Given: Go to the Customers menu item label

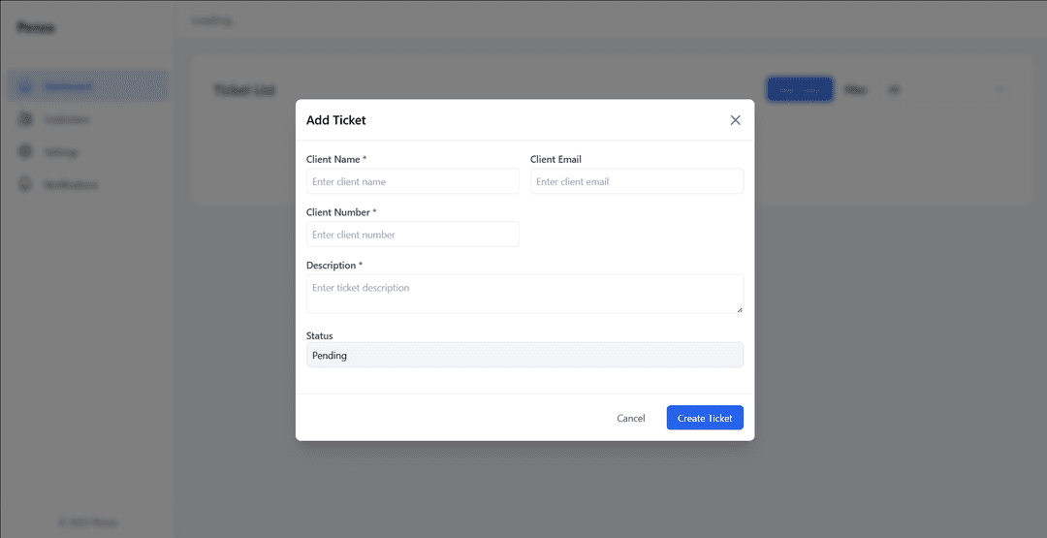Looking at the screenshot, I should (x=67, y=120).
